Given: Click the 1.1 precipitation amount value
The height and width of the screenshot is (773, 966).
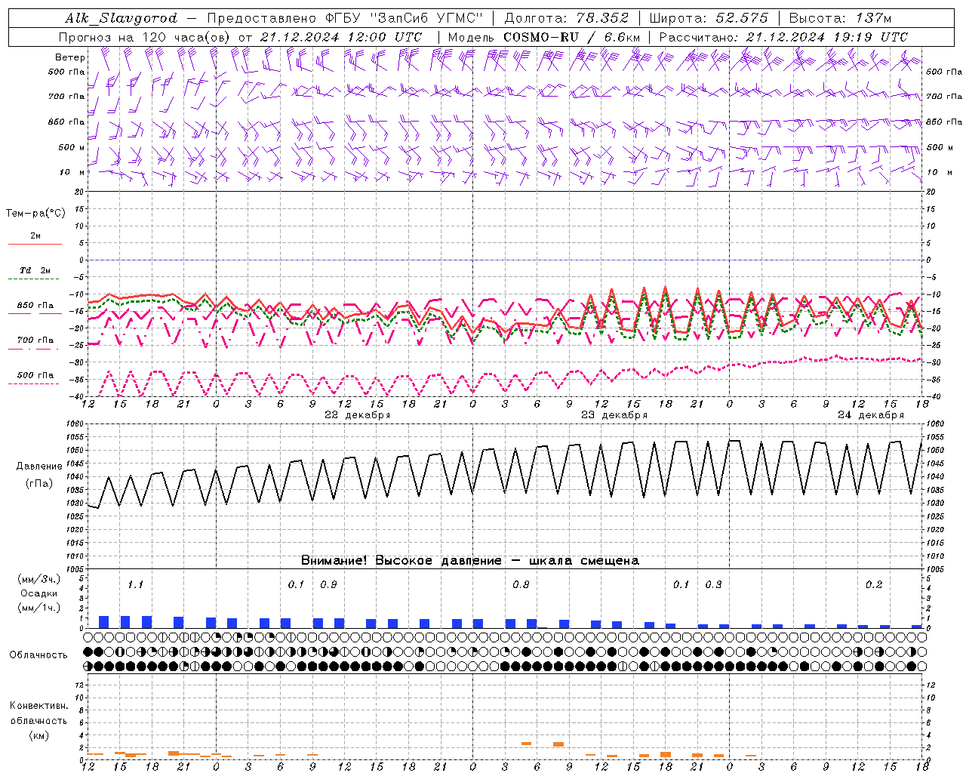Looking at the screenshot, I should point(135,584).
